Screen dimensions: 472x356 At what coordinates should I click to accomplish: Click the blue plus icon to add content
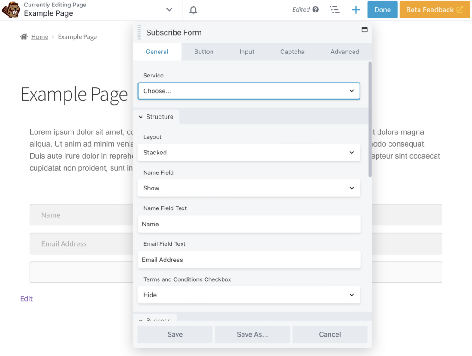click(x=355, y=9)
